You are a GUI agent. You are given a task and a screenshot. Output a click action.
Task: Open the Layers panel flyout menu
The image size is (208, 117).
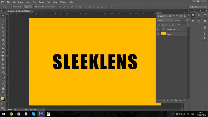pos(188,13)
